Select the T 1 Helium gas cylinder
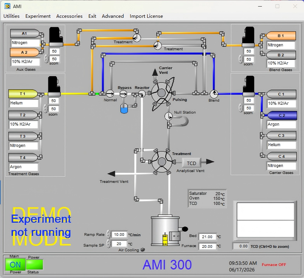304x278 pixels. (x=23, y=94)
